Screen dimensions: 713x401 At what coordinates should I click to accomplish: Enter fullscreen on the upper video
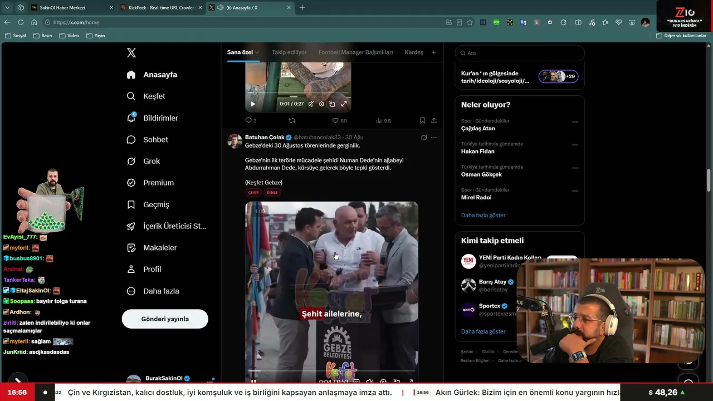pyautogui.click(x=344, y=104)
